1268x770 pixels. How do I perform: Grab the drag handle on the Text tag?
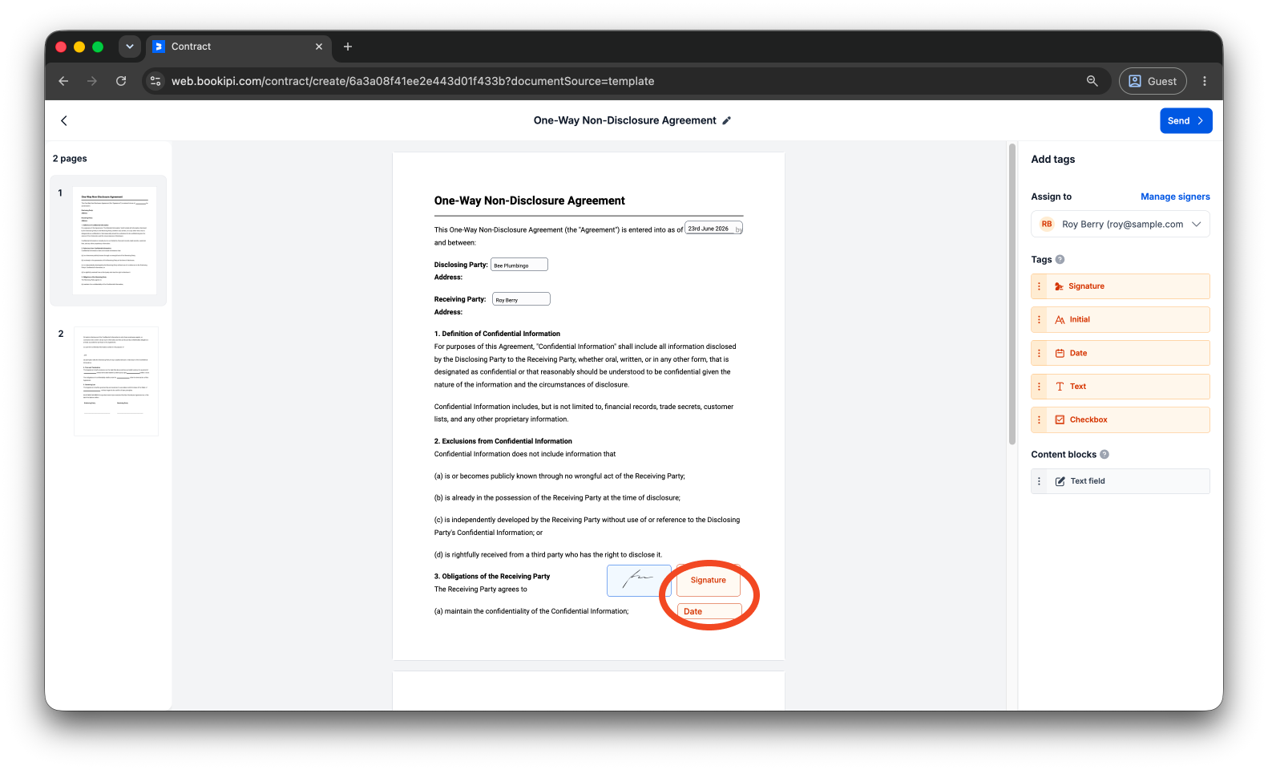pyautogui.click(x=1040, y=387)
